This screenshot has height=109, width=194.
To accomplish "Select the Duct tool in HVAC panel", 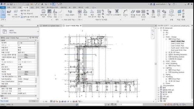I will [9, 13].
